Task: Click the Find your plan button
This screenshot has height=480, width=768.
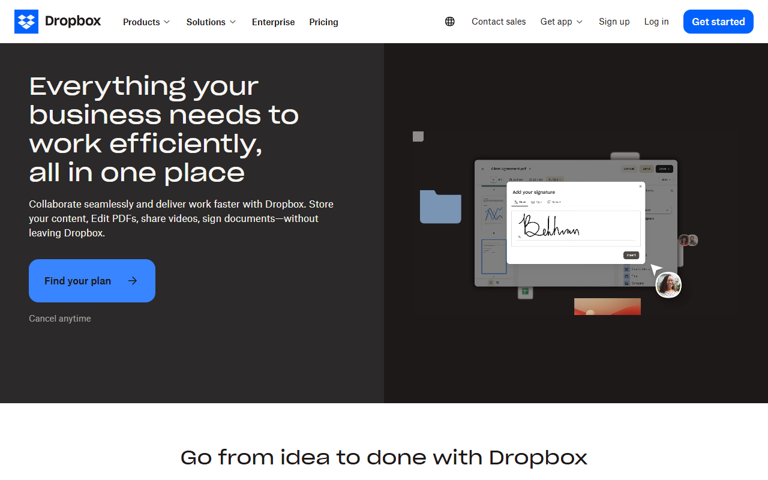Action: (x=92, y=281)
